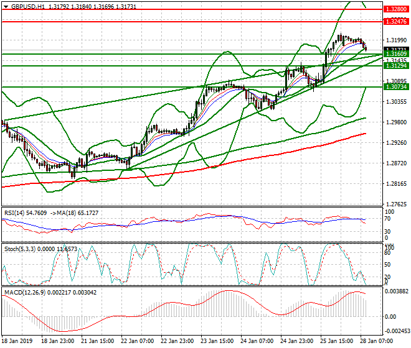The height and width of the screenshot is (348, 411).
Task: Click the 0.003882 MACD scale value
Action: pyautogui.click(x=397, y=291)
